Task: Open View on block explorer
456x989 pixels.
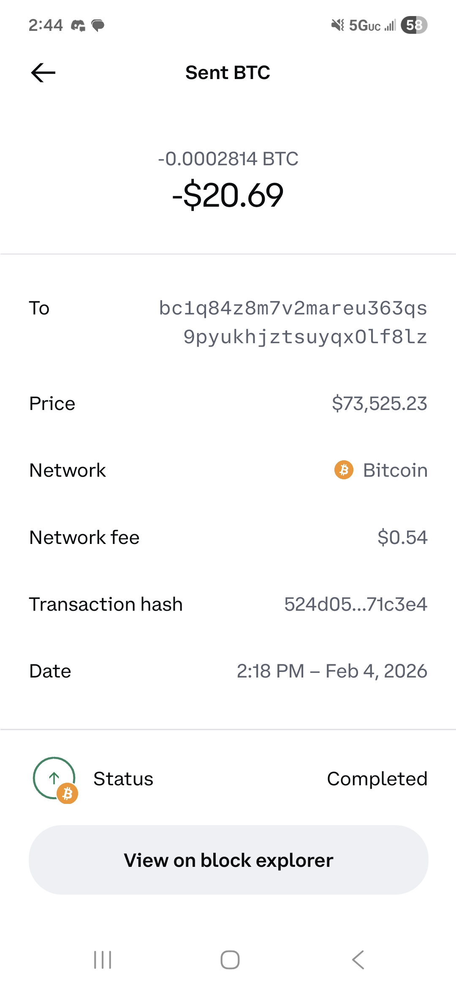Action: [x=228, y=860]
